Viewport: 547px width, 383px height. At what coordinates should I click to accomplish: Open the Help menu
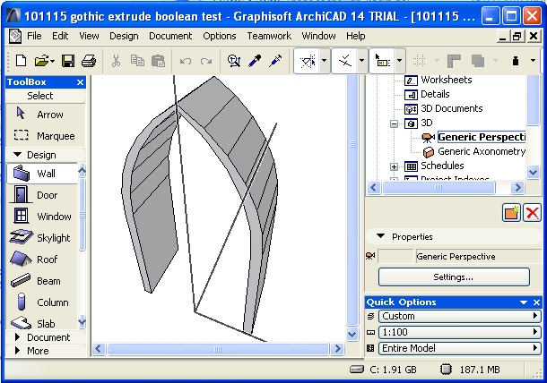tap(355, 36)
